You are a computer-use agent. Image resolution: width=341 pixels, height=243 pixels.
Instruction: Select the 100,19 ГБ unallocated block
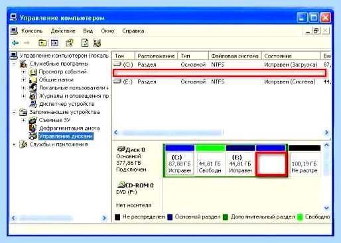click(305, 160)
